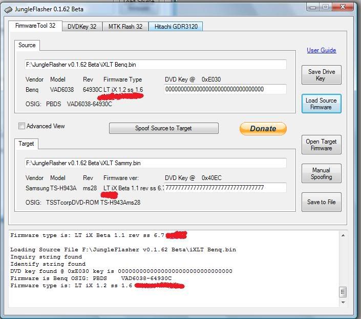Click the target DVD Key offset 0x40EC

pyautogui.click(x=211, y=178)
